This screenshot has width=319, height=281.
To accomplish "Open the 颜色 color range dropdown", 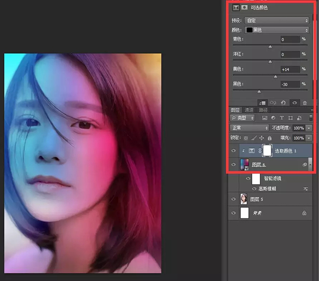I will [277, 30].
